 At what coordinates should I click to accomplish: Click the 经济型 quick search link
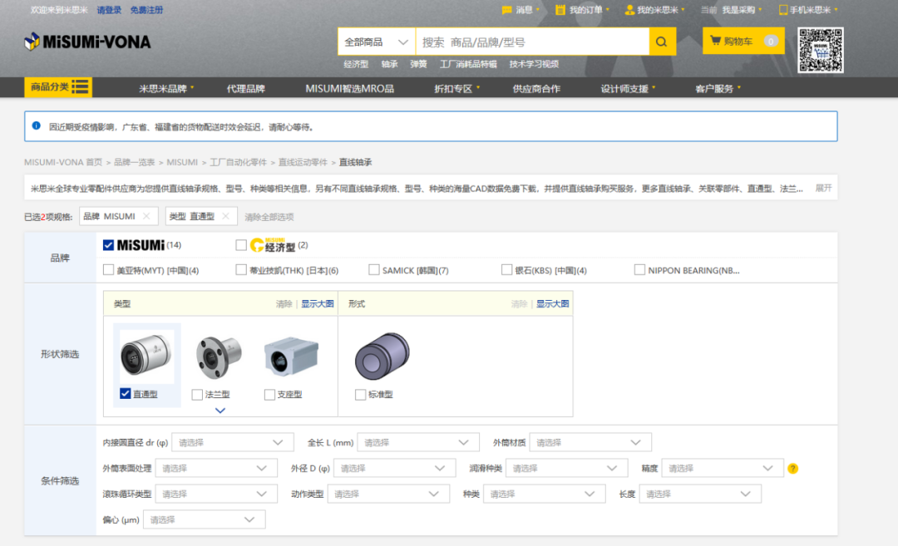point(356,64)
